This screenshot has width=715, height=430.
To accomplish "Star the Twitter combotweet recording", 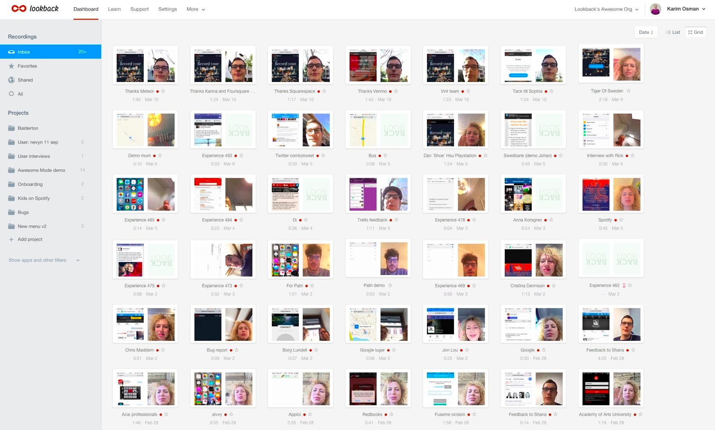I will click(x=323, y=156).
